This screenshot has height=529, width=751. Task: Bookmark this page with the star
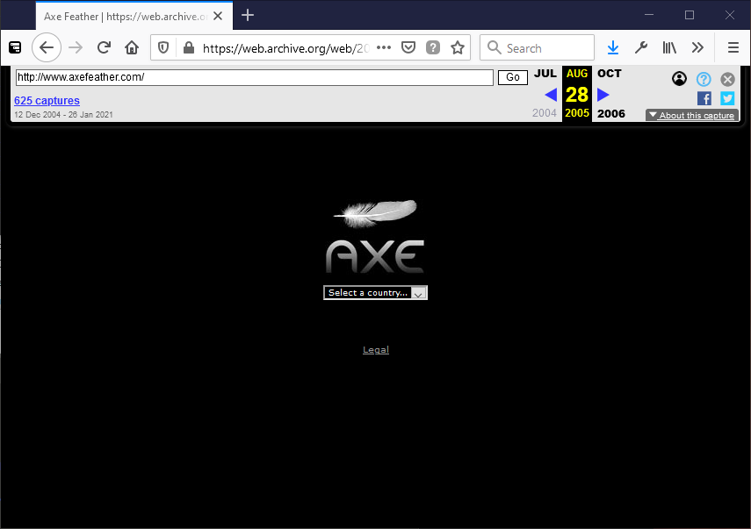click(x=458, y=48)
